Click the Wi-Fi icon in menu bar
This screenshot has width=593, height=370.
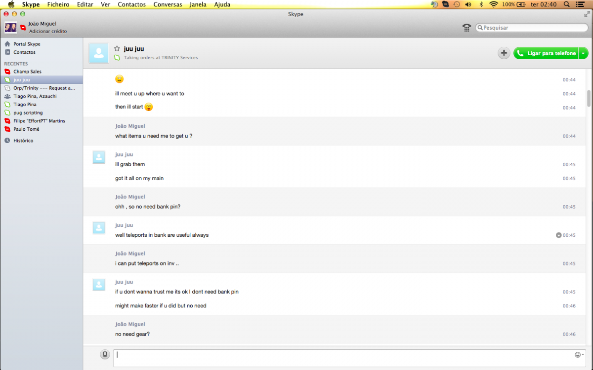493,4
